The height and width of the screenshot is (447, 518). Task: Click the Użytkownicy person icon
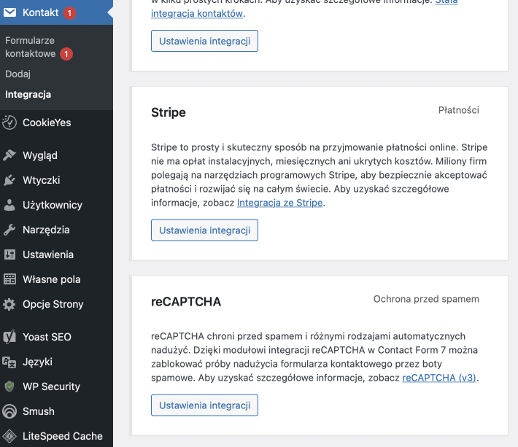[x=9, y=205]
